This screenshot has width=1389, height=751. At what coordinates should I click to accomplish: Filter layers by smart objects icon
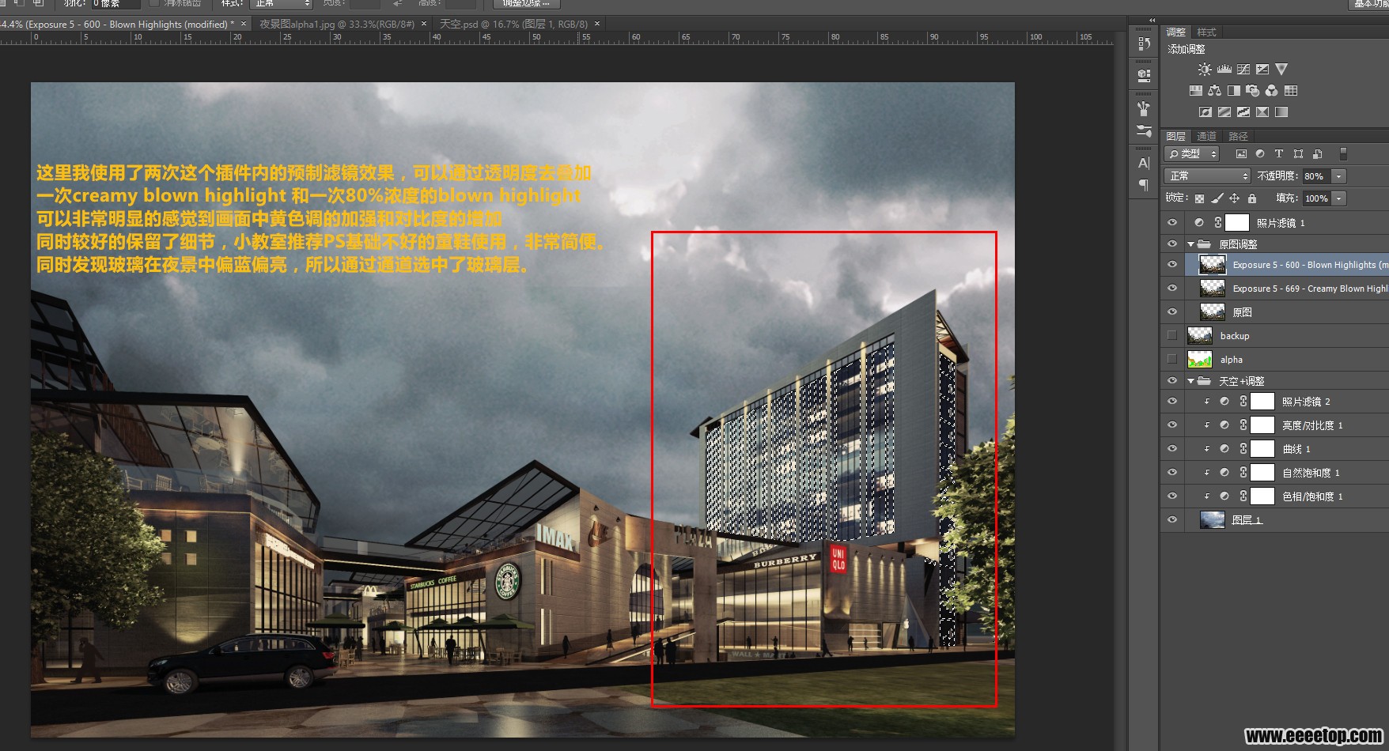[1317, 154]
